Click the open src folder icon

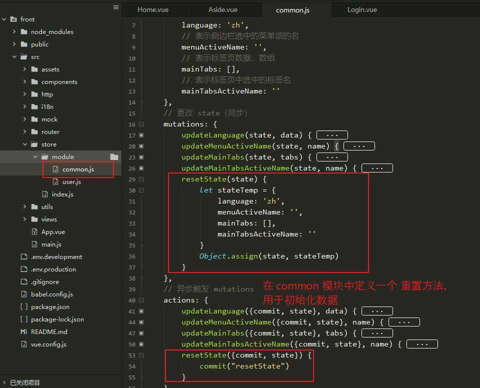24,57
